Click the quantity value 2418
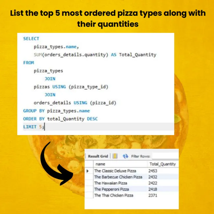The width and height of the screenshot is (214, 214). point(153,189)
